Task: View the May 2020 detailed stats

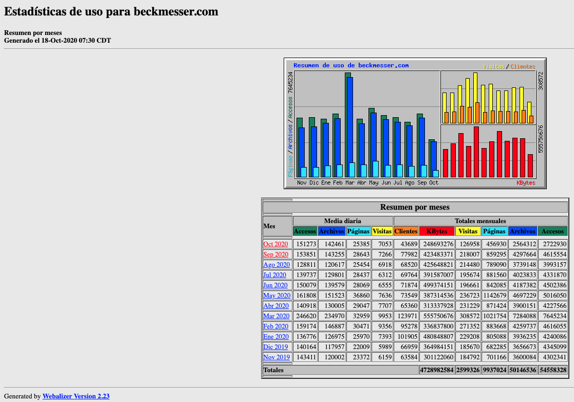Action: tap(275, 295)
